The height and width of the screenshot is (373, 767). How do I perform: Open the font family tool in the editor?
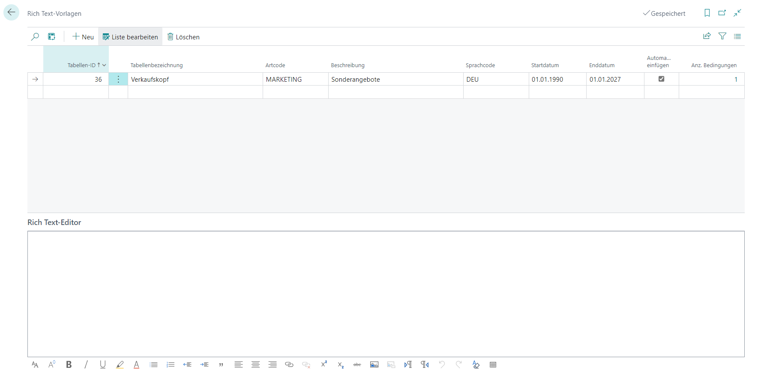tap(35, 364)
